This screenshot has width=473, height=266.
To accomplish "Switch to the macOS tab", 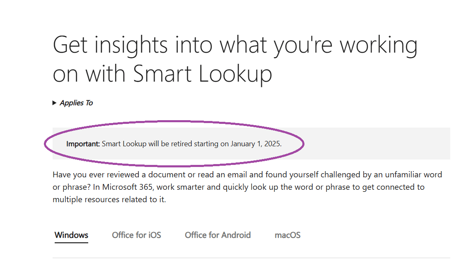I will point(287,235).
